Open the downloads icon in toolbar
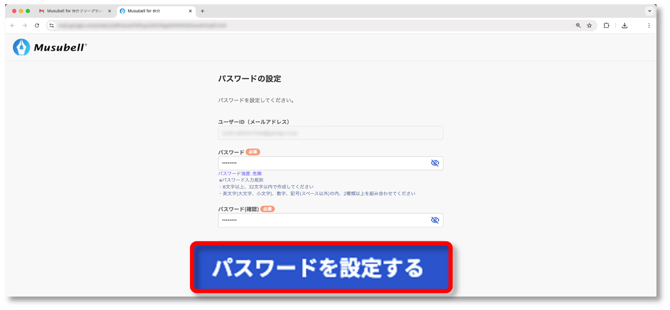This screenshot has width=670, height=310. coord(624,25)
